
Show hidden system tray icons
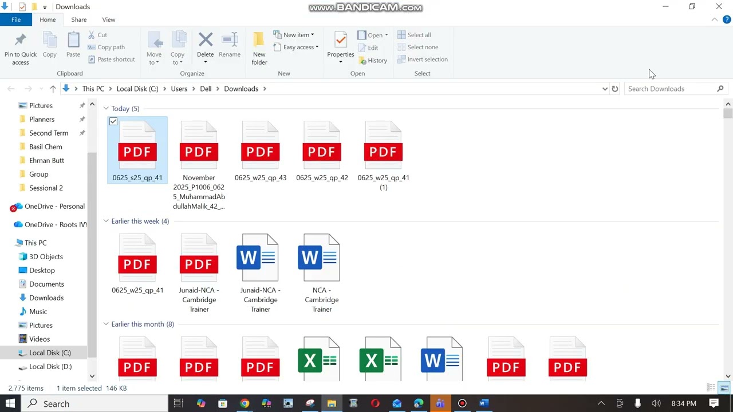(x=601, y=403)
